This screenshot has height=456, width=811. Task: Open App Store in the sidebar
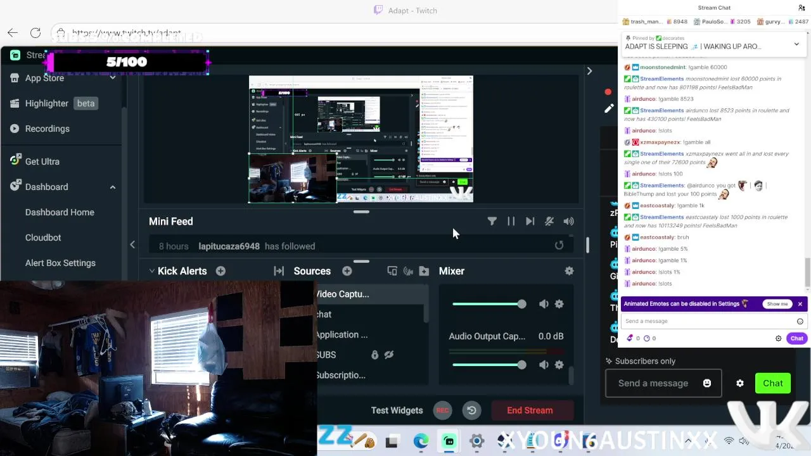44,78
